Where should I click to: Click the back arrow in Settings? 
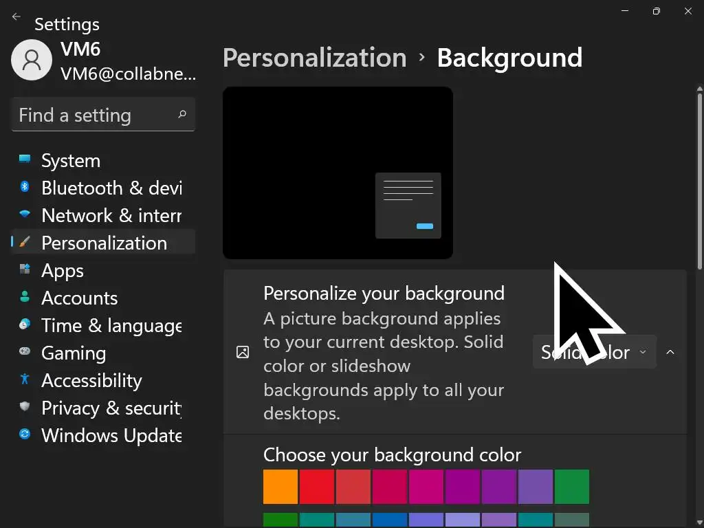pyautogui.click(x=16, y=16)
